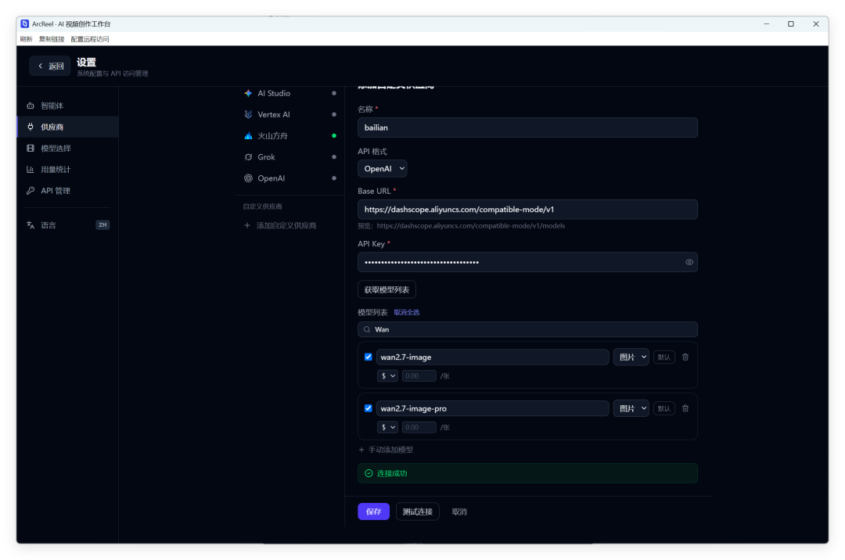Click the 供应商 plug icon in sidebar
The width and height of the screenshot is (845, 560).
[x=31, y=127]
